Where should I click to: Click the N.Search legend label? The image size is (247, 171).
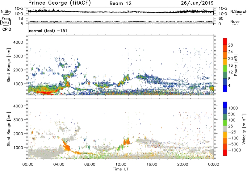[x=238, y=11]
